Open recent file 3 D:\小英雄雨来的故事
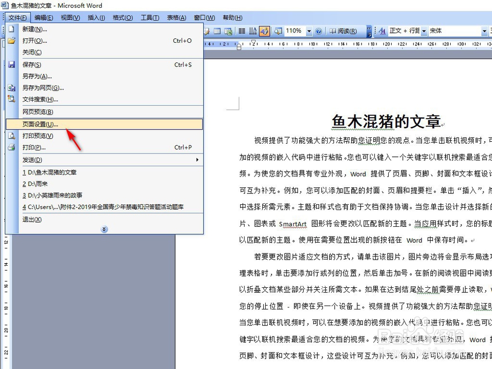Image resolution: width=492 pixels, height=369 pixels. pyautogui.click(x=104, y=195)
